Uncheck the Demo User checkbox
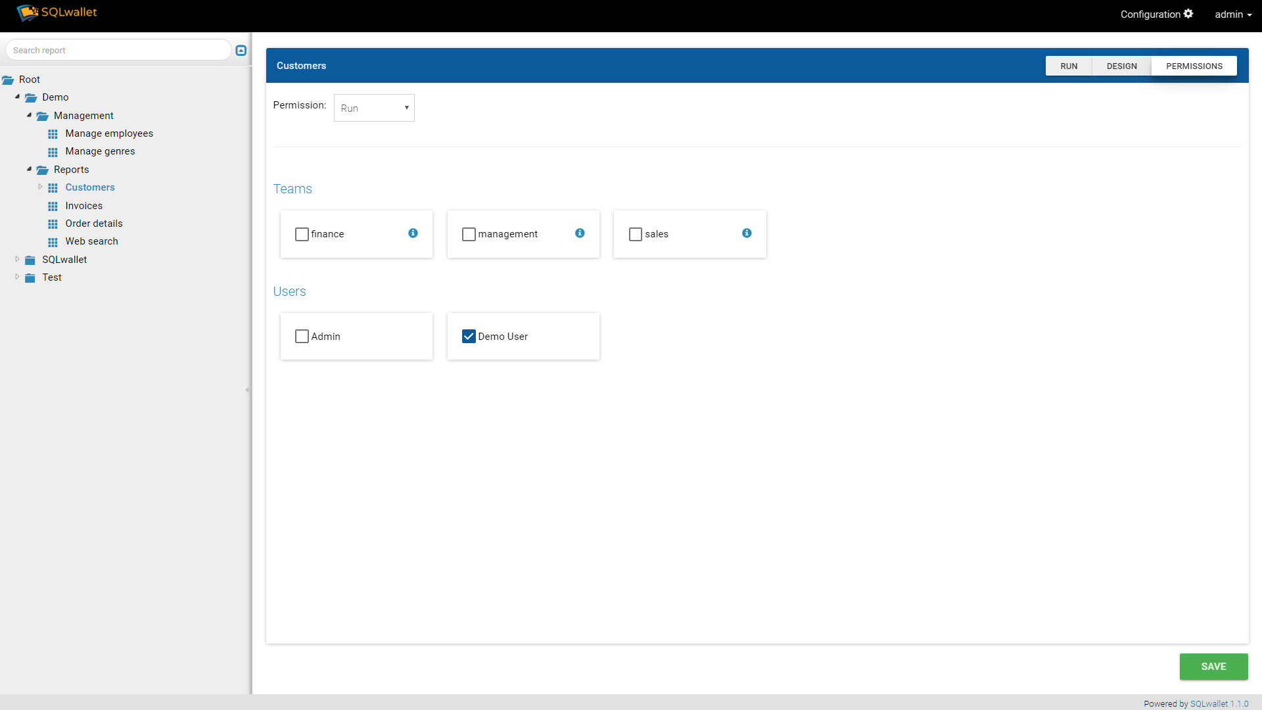 [469, 337]
